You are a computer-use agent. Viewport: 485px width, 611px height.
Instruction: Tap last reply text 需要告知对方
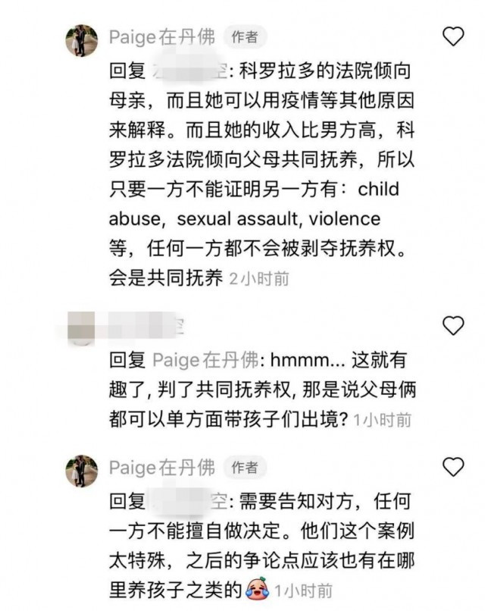pyautogui.click(x=261, y=546)
